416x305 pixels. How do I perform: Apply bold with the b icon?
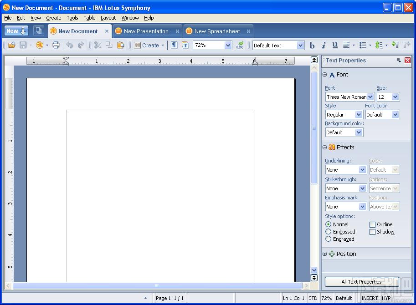click(312, 46)
